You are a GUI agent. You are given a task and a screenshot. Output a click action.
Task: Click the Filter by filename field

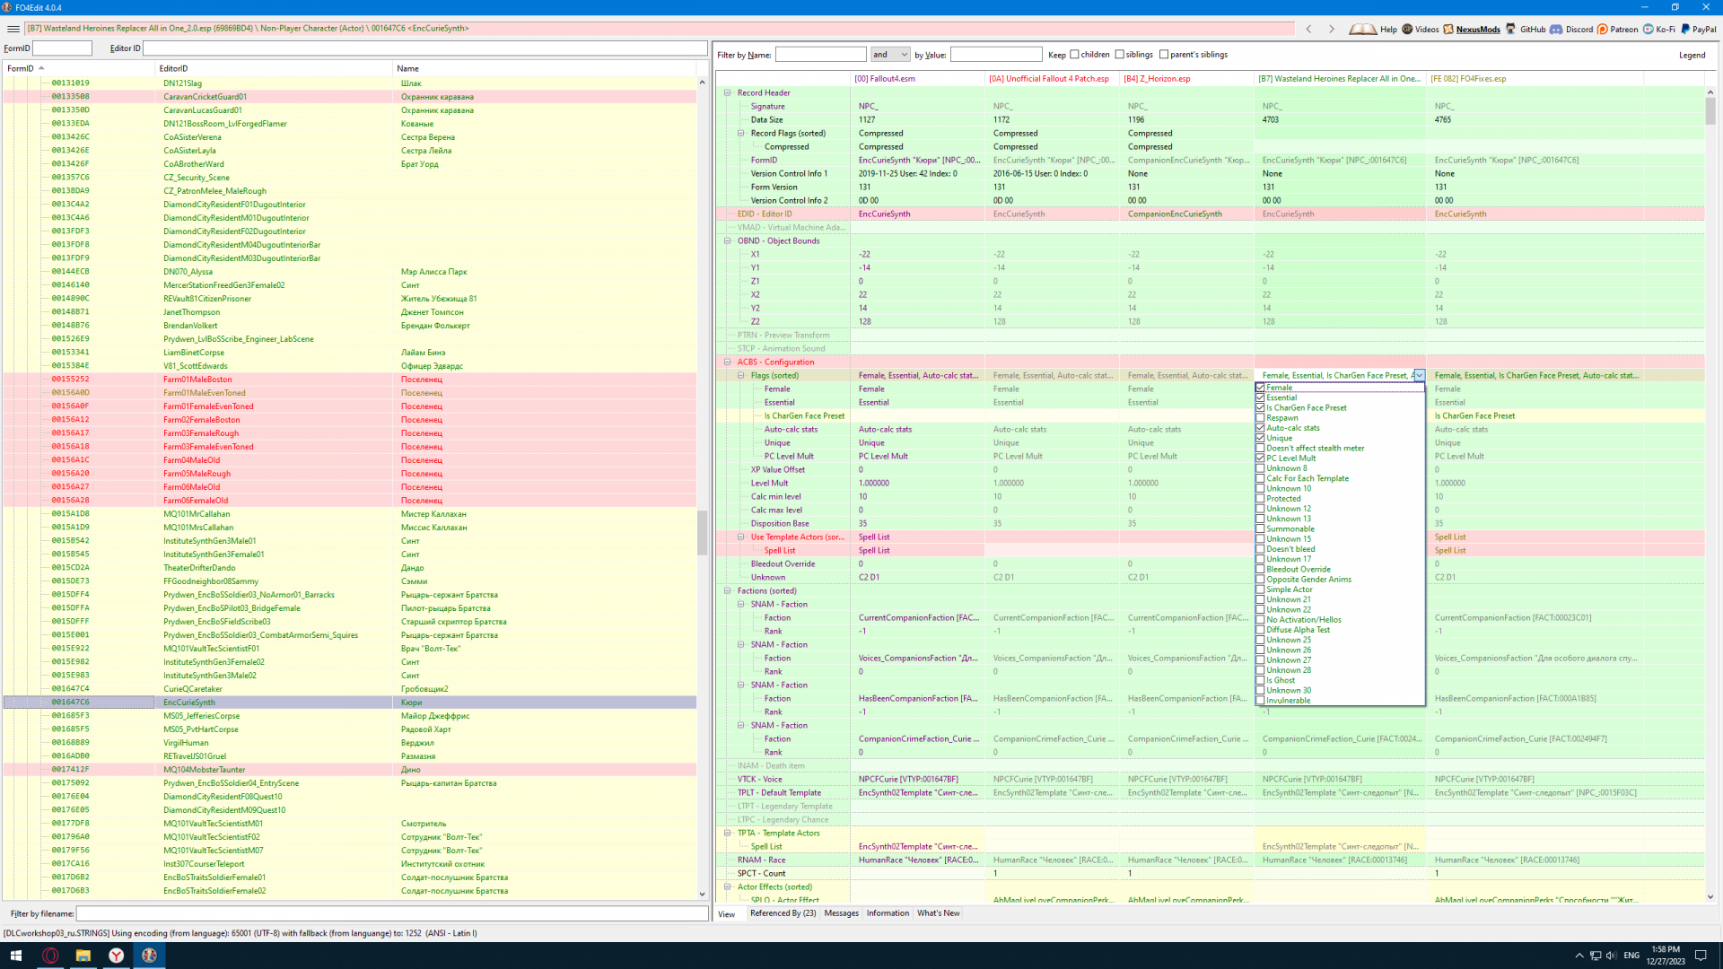click(x=392, y=913)
